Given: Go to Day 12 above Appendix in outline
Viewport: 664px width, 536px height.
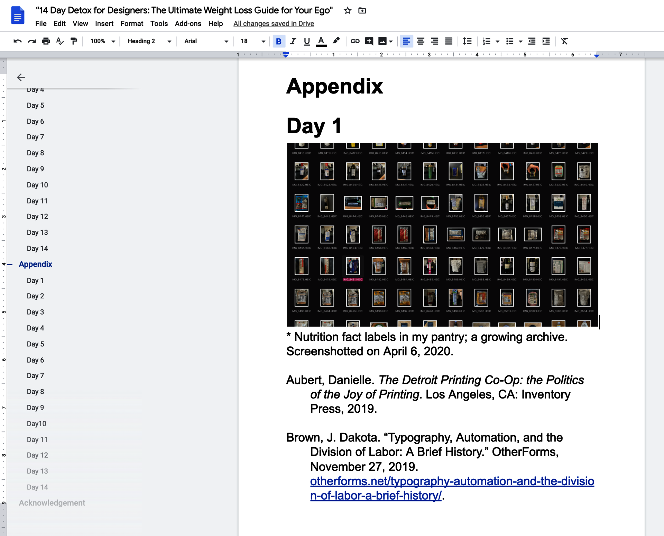Looking at the screenshot, I should pyautogui.click(x=37, y=216).
